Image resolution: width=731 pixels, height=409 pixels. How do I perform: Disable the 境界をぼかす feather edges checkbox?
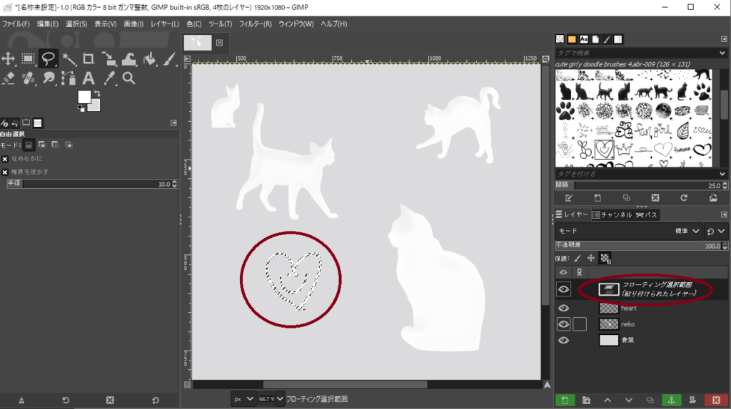tap(5, 172)
